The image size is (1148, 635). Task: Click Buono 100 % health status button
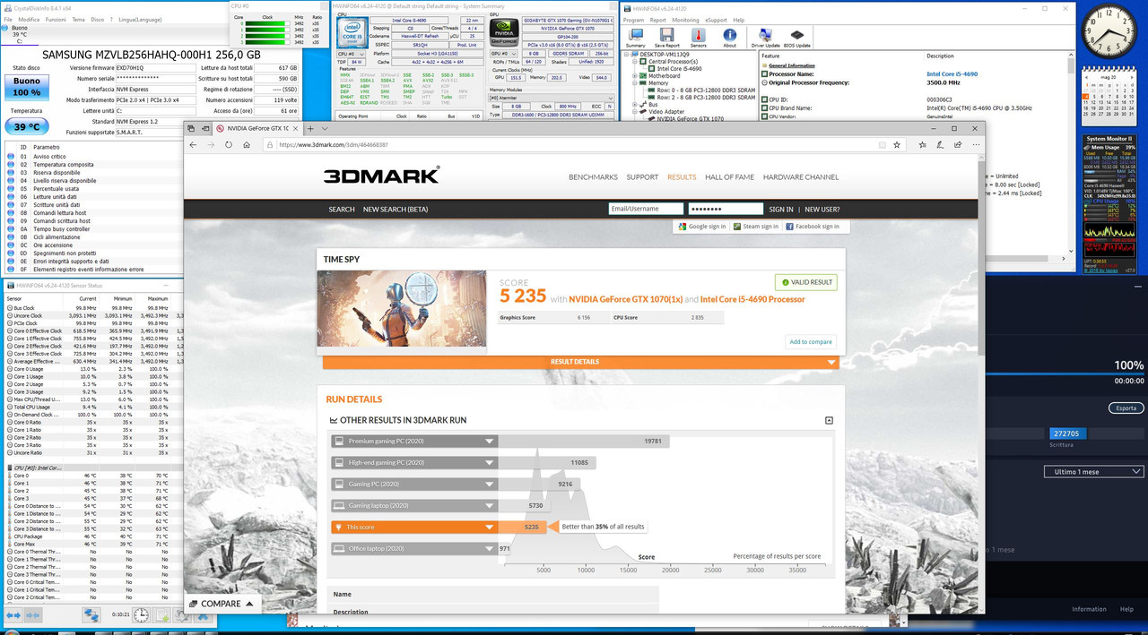(26, 87)
